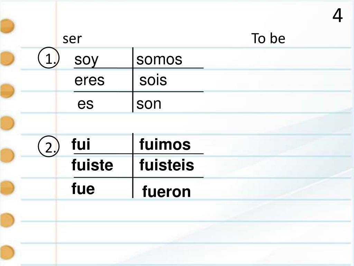Select the word 'ser' heading
Viewport: 354px width, 266px height.
72,39
